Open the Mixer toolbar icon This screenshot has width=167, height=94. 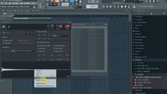pos(118,7)
